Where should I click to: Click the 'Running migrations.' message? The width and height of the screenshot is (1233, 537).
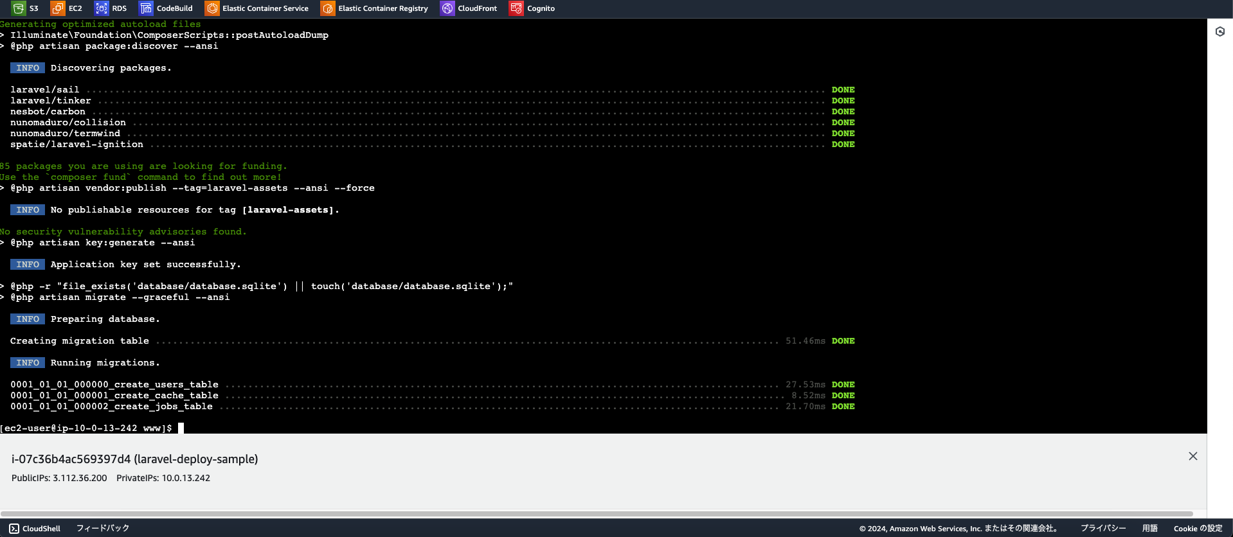point(105,363)
